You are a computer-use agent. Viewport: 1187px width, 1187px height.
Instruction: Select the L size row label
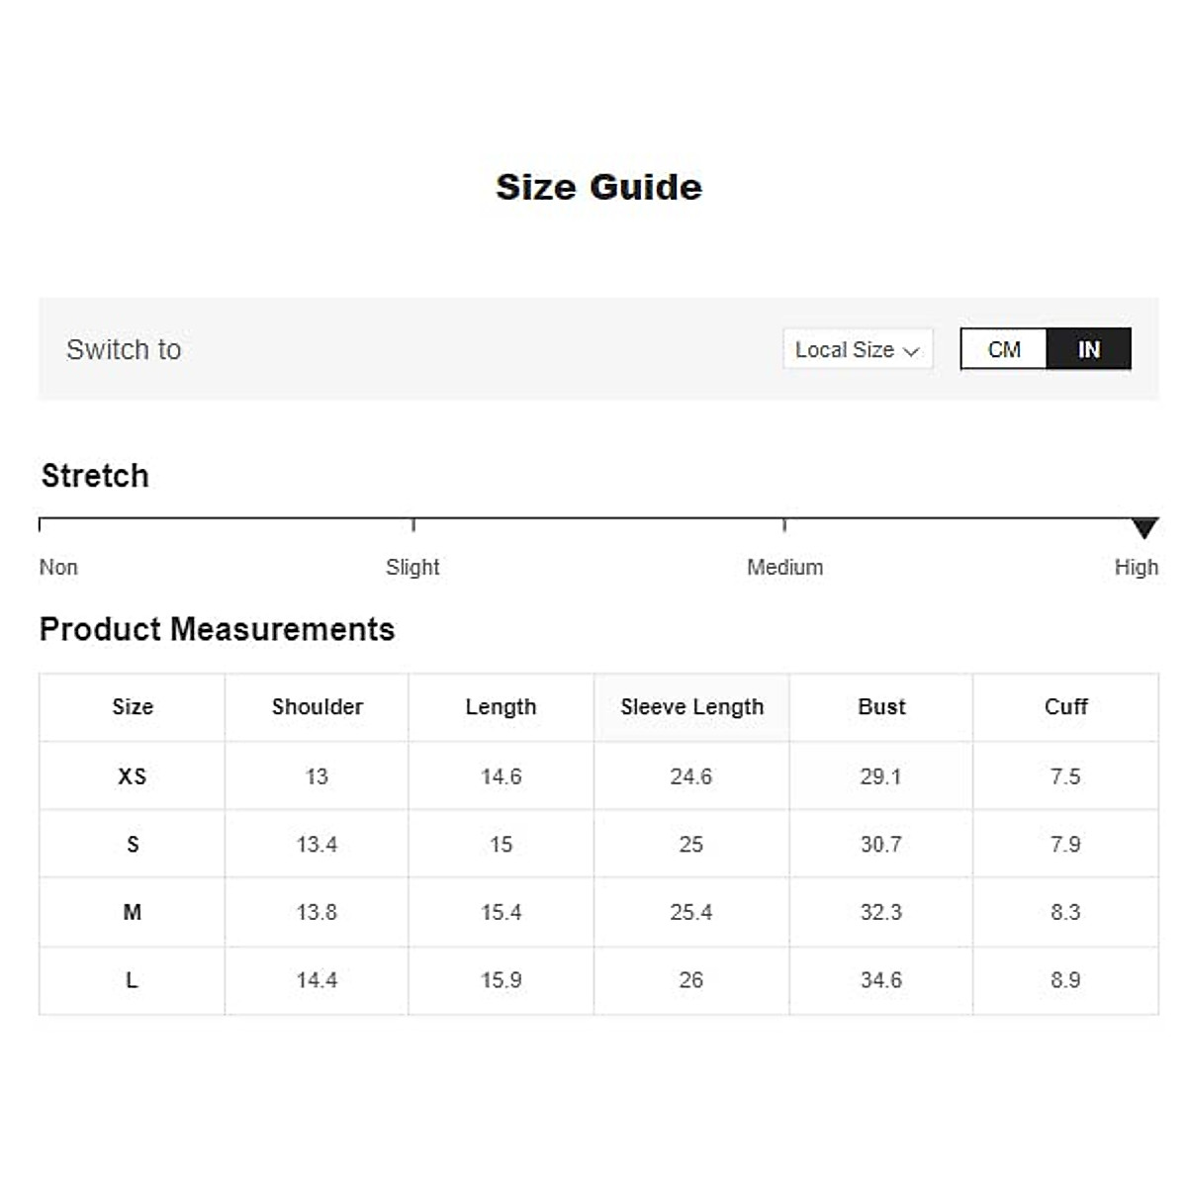click(132, 980)
